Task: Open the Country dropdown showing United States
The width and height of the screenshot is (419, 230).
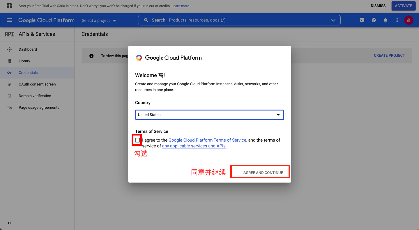Action: click(209, 115)
